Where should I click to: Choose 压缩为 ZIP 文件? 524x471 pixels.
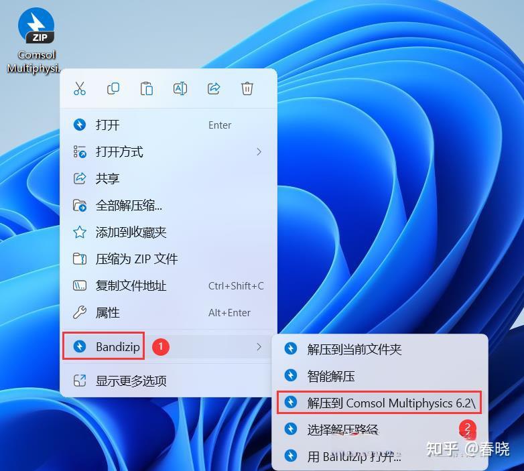coord(168,259)
